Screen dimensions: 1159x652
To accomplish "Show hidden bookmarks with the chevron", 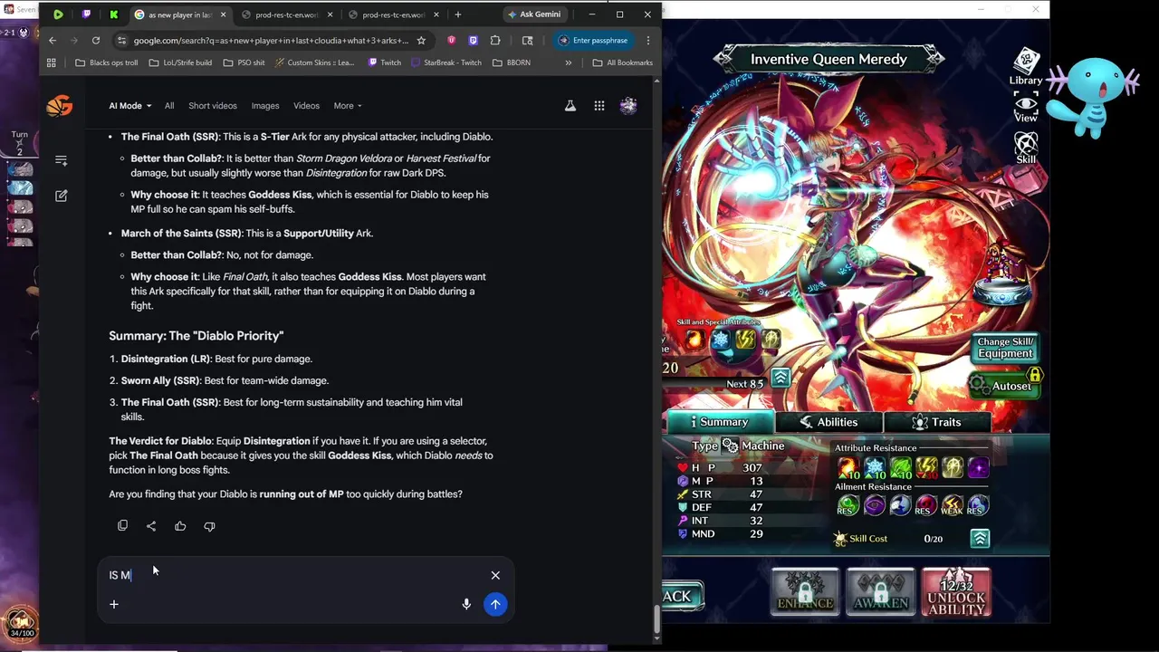I will (x=568, y=62).
